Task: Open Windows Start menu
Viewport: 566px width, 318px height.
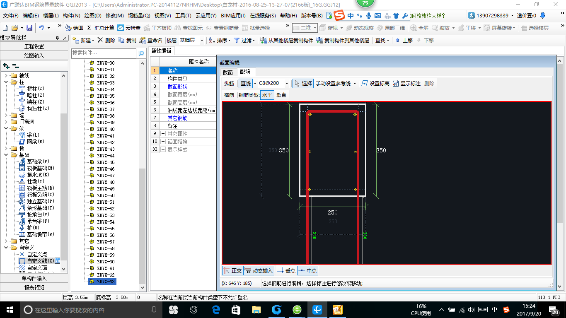Action: click(10, 310)
